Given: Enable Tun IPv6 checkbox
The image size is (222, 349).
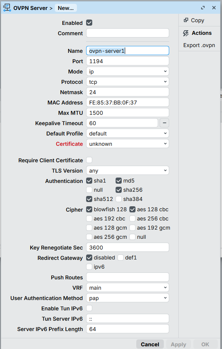Looking at the screenshot, I should [89, 308].
